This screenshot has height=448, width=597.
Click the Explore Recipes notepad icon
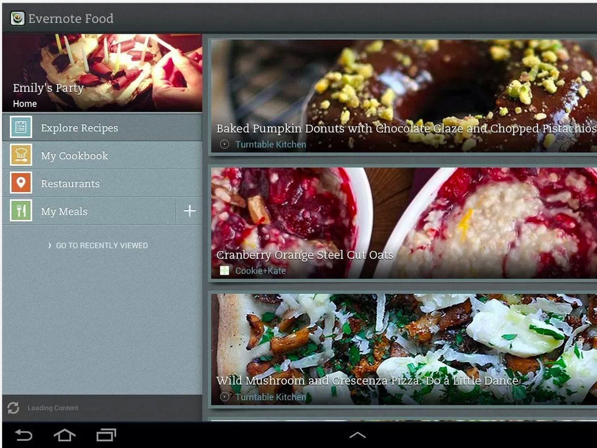21,127
